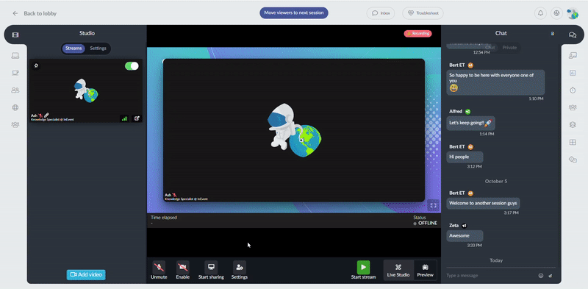Open notifications bell
Viewport: 588px width, 289px height.
540,13
